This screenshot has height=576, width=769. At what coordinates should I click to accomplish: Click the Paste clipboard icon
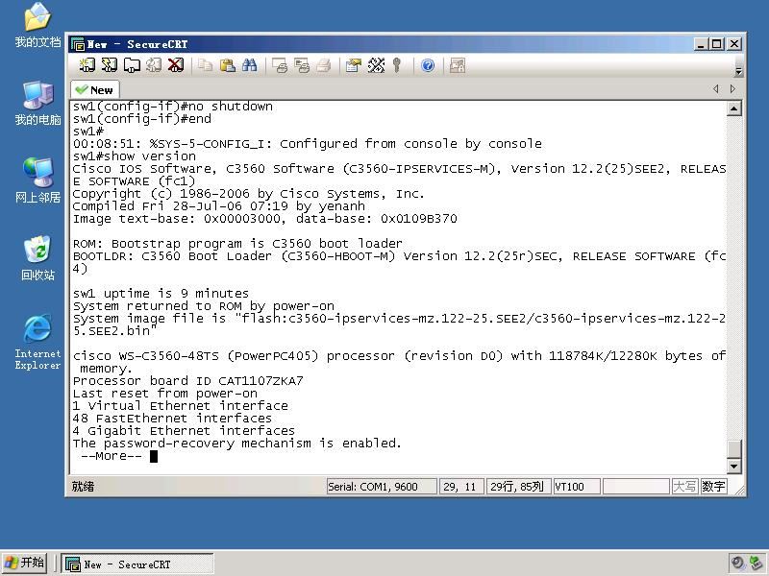tap(228, 65)
